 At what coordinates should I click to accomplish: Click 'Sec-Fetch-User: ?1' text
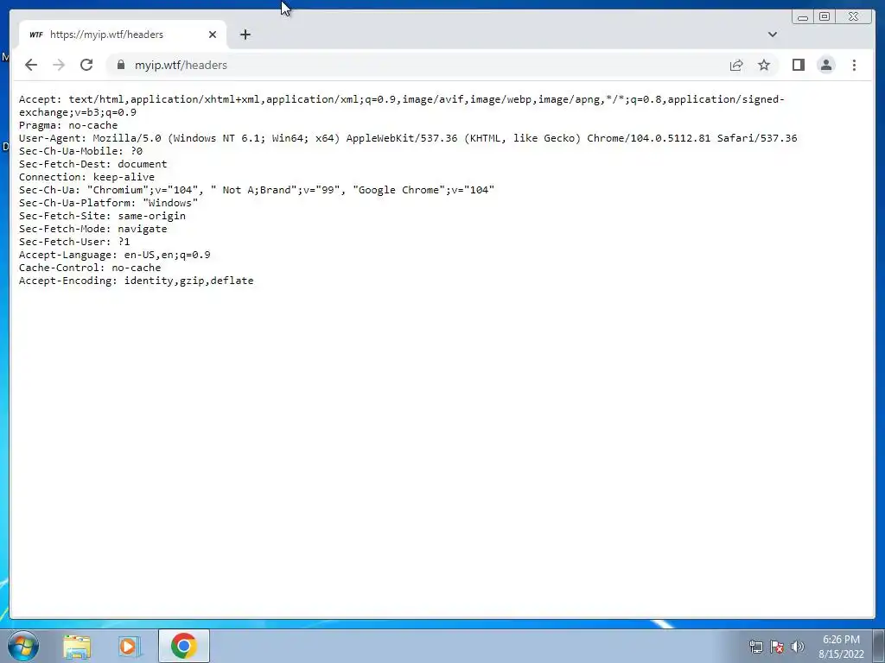pyautogui.click(x=74, y=242)
